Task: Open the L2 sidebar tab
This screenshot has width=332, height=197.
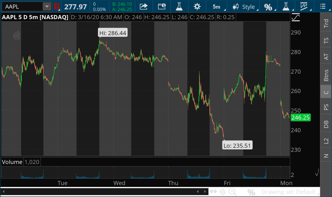Action: [326, 141]
